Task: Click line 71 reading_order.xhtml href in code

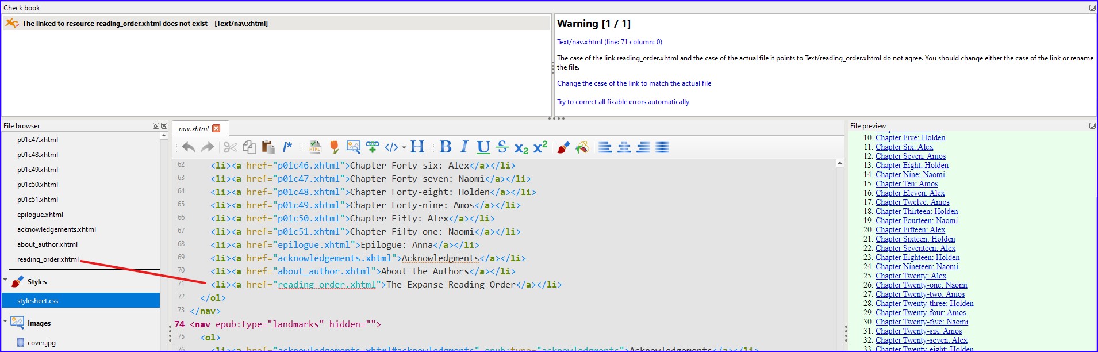Action: click(327, 285)
